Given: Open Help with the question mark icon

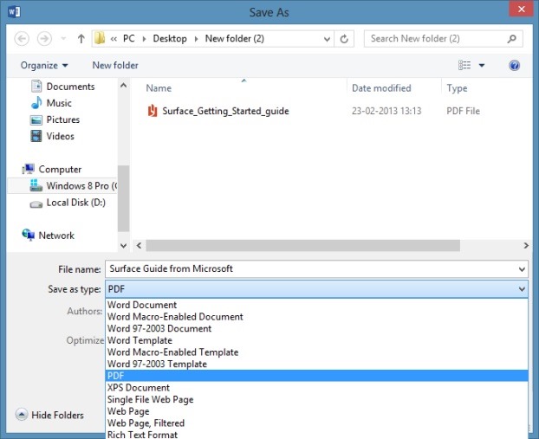Looking at the screenshot, I should (514, 65).
